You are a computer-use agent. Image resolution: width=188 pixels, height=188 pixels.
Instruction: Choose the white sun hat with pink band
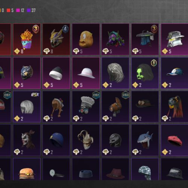tap(86, 73)
